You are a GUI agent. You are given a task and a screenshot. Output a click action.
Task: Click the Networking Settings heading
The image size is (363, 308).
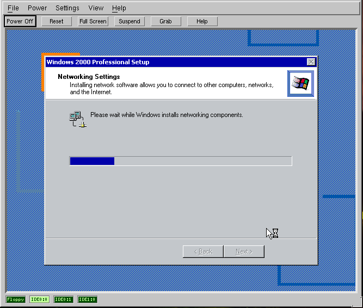click(89, 77)
